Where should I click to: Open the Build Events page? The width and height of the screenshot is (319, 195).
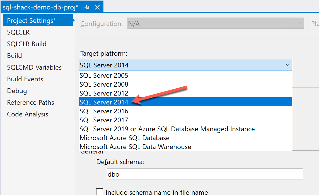[25, 79]
